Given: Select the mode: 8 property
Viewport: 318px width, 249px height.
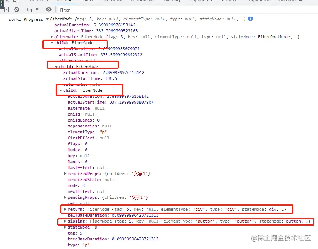Looking at the screenshot, I should pos(76,185).
